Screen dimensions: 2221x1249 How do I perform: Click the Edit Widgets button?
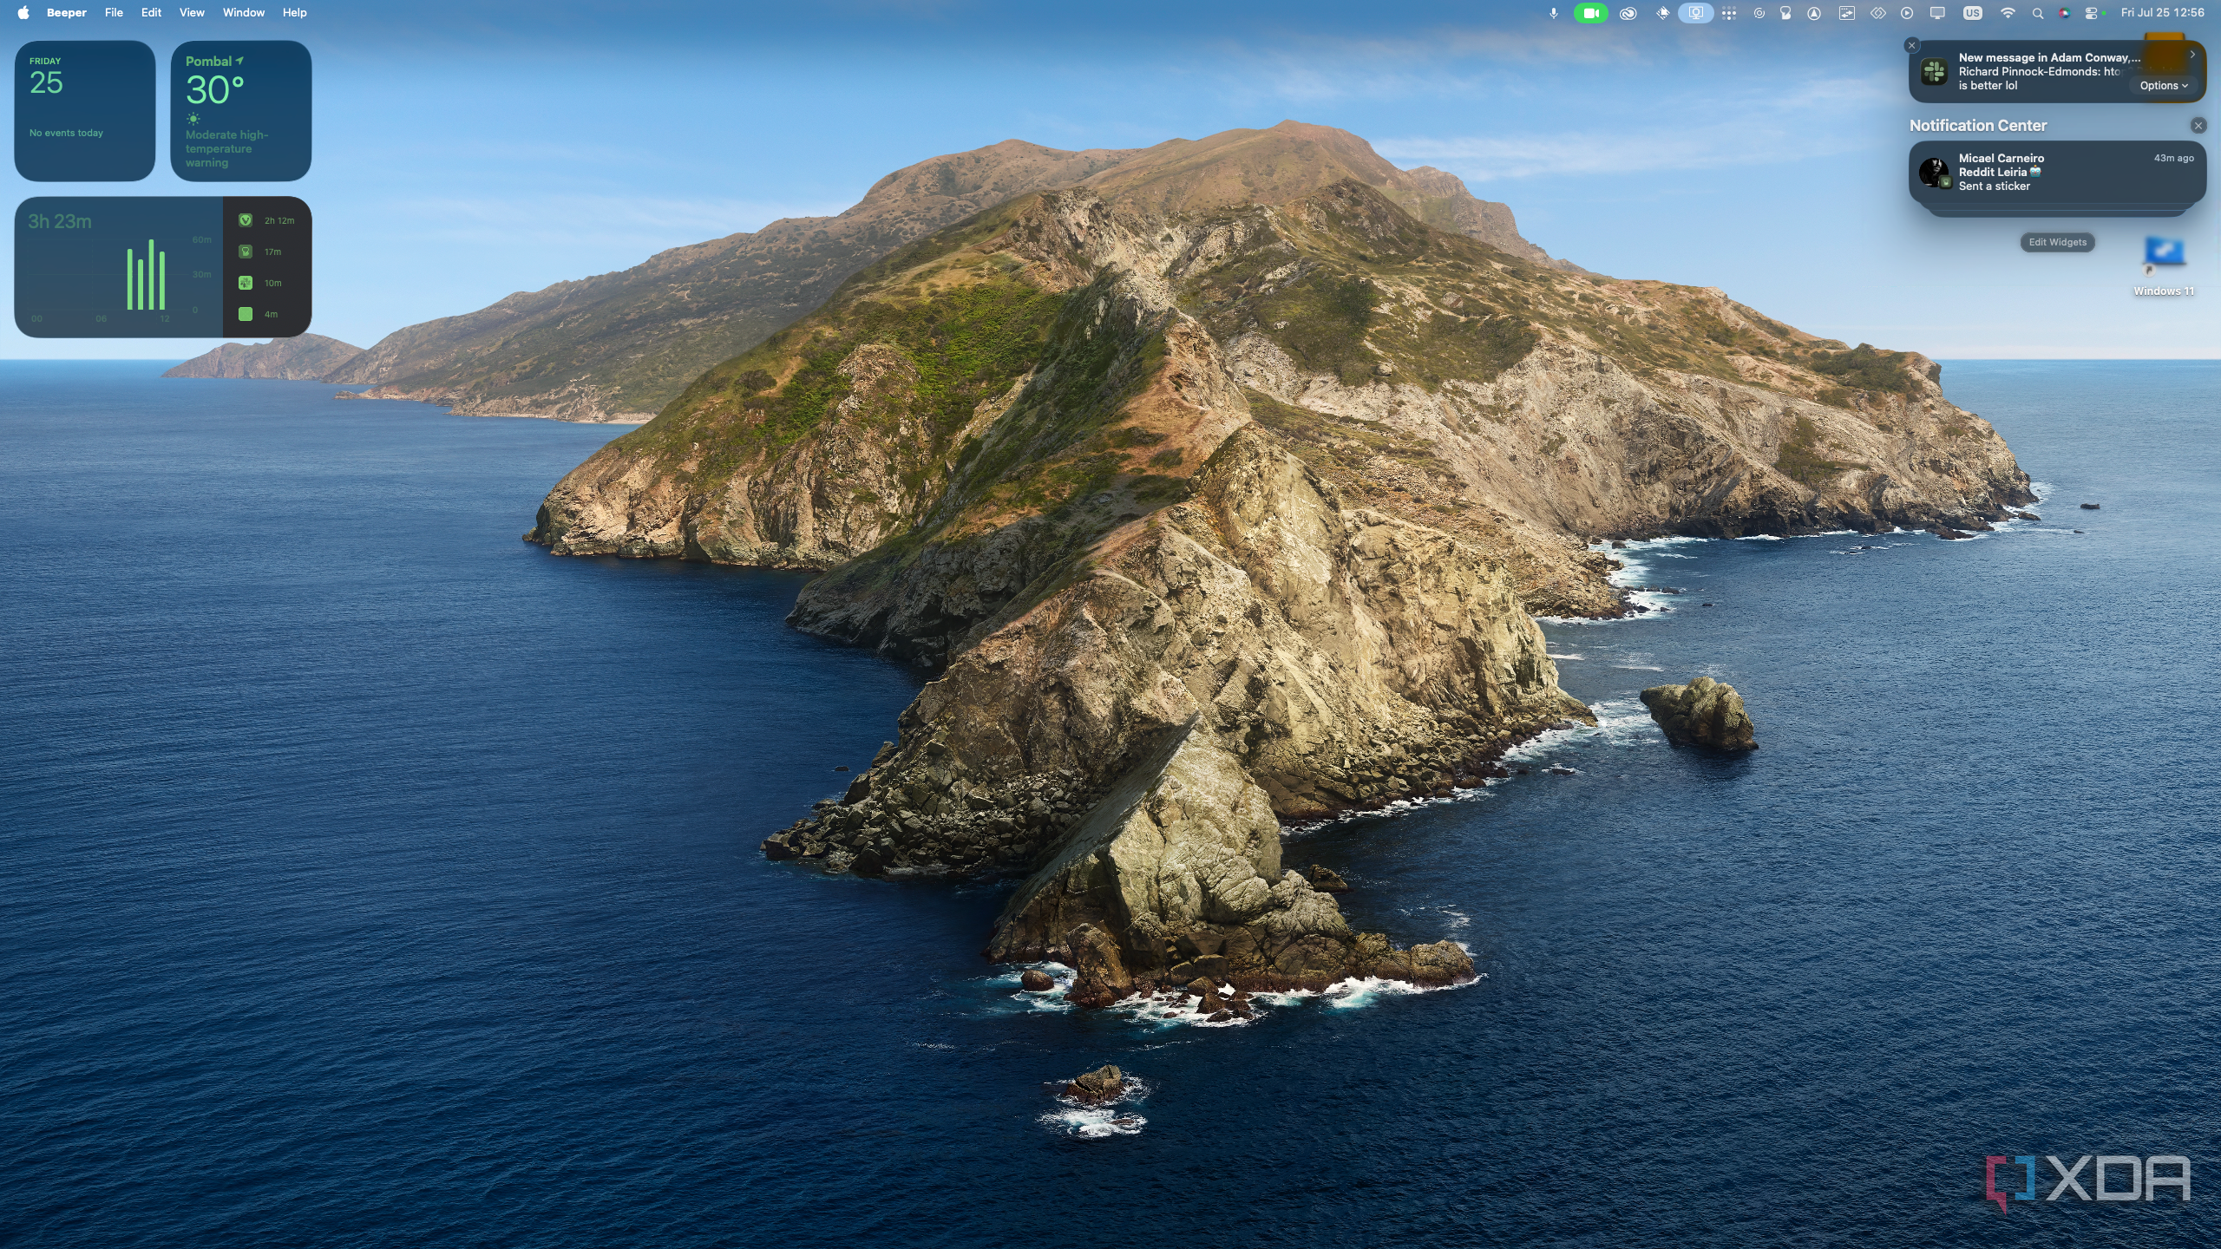click(2057, 243)
